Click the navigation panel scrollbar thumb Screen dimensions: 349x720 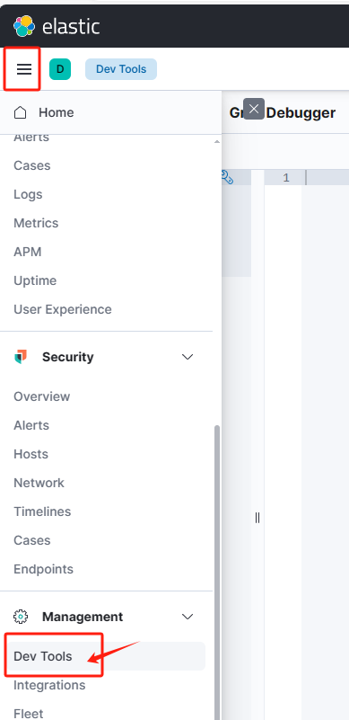pos(217,573)
